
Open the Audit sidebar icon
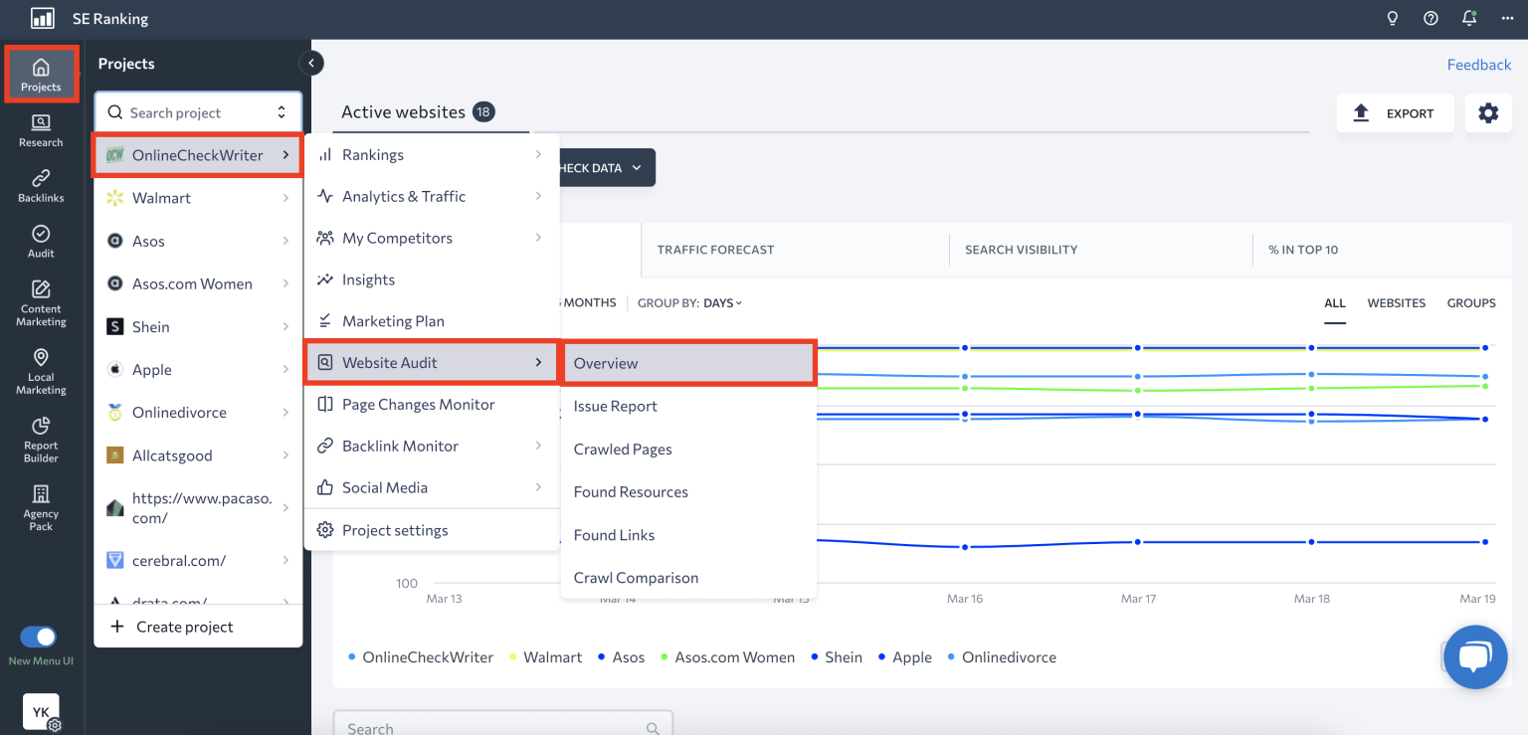(x=41, y=241)
